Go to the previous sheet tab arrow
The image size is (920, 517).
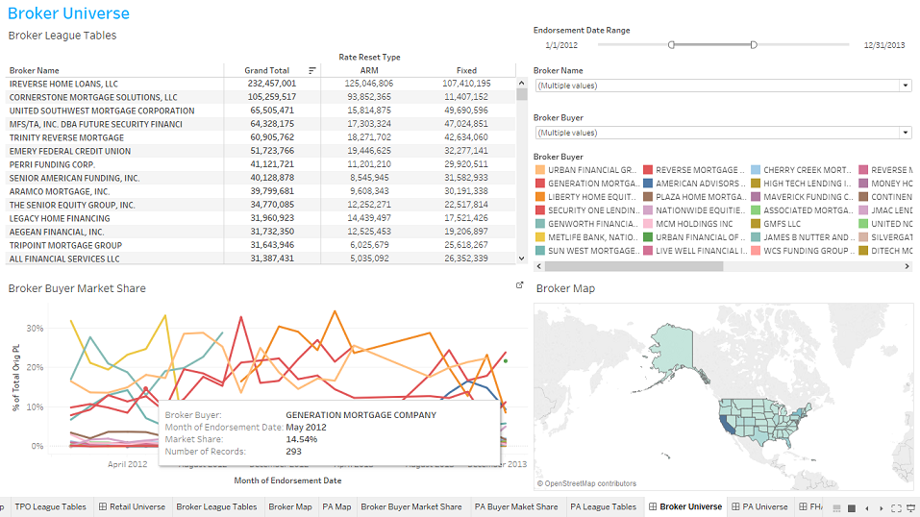pos(866,507)
